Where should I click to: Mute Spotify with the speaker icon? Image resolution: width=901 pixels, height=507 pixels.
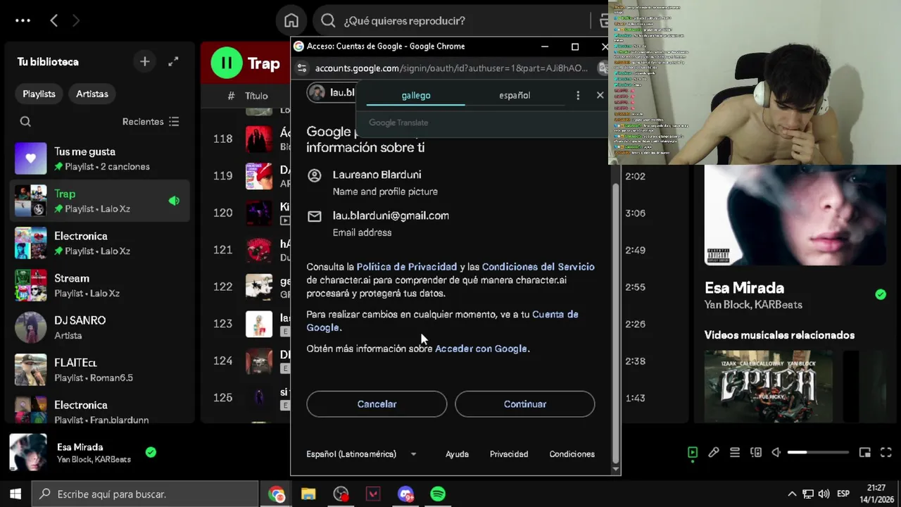point(776,453)
